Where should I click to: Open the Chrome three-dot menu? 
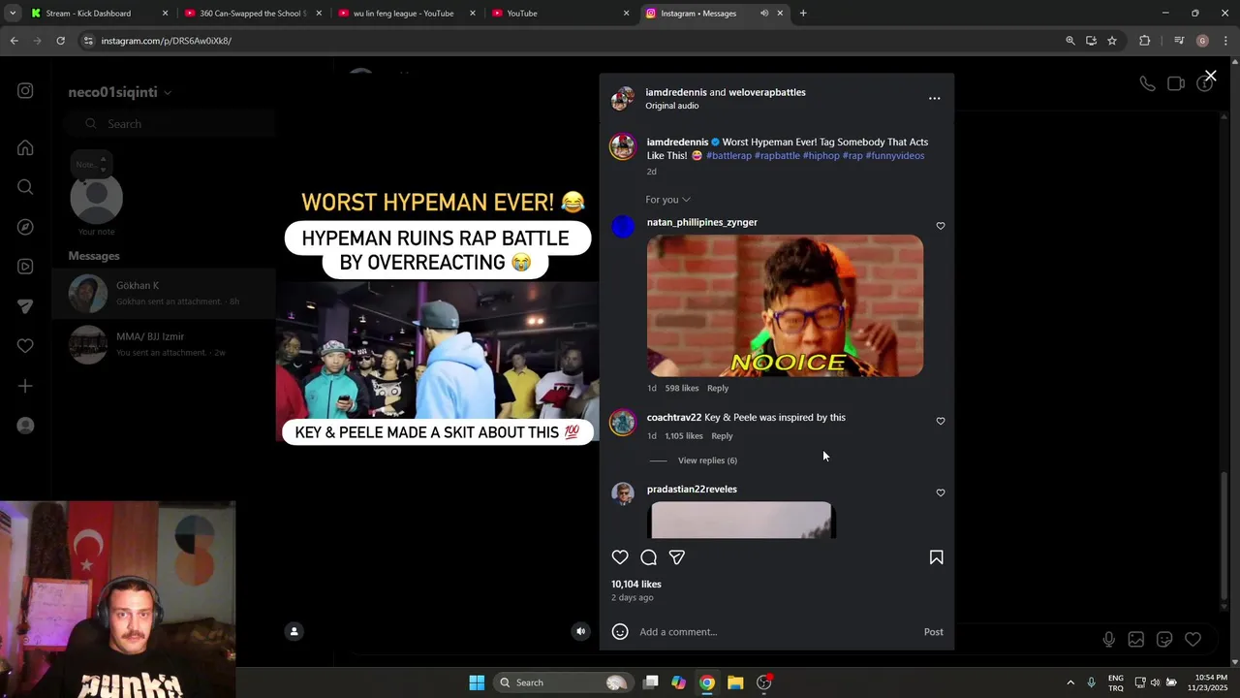(x=1226, y=41)
